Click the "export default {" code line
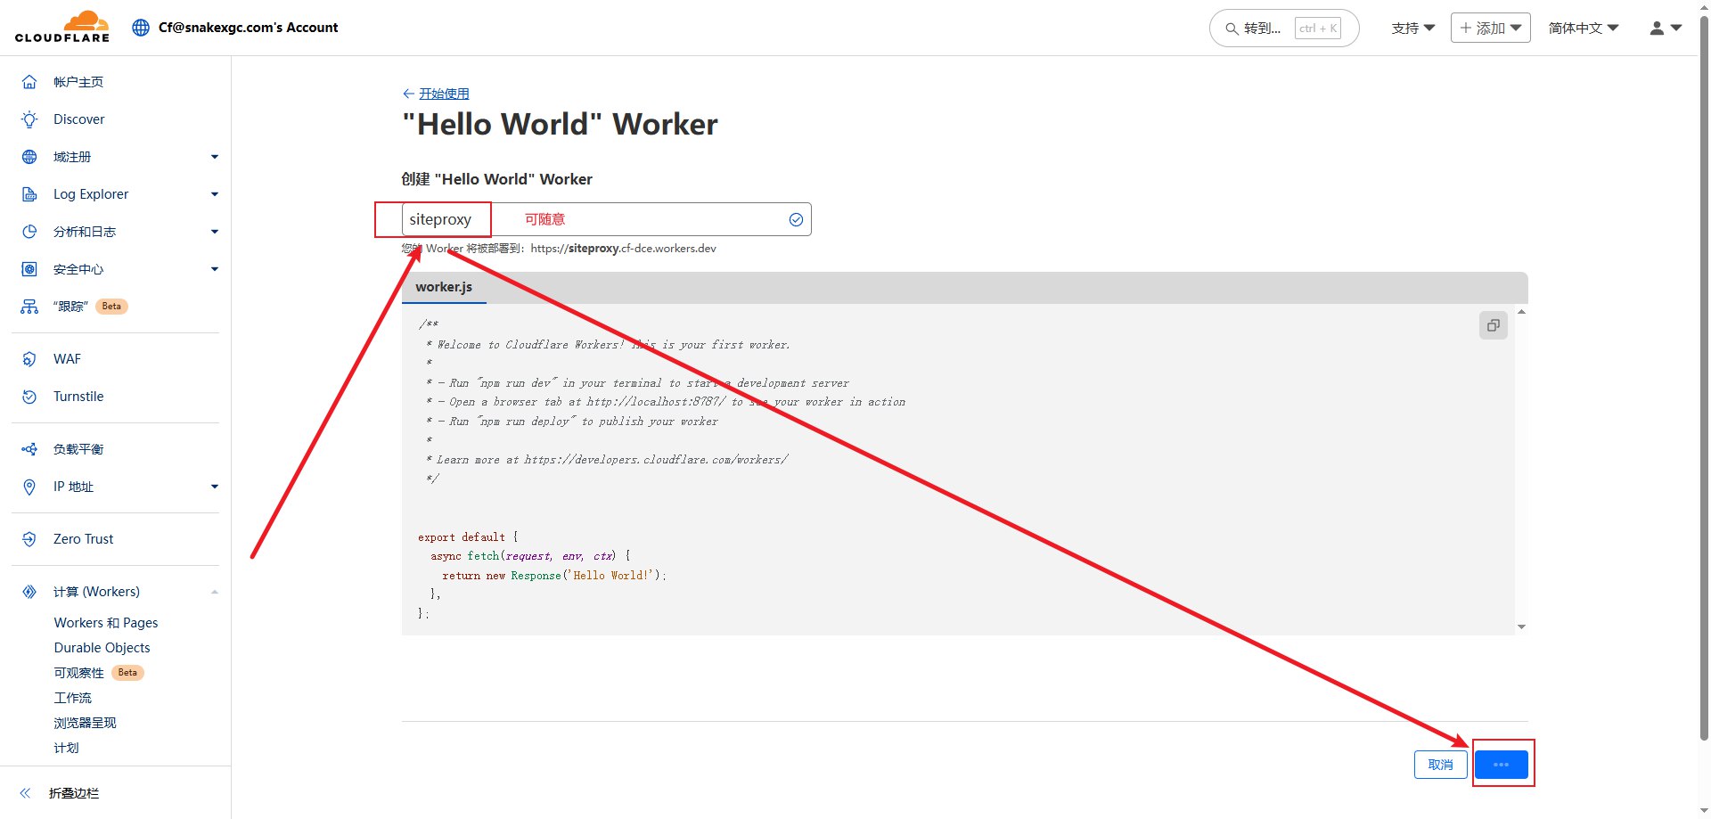This screenshot has height=819, width=1711. click(x=468, y=537)
